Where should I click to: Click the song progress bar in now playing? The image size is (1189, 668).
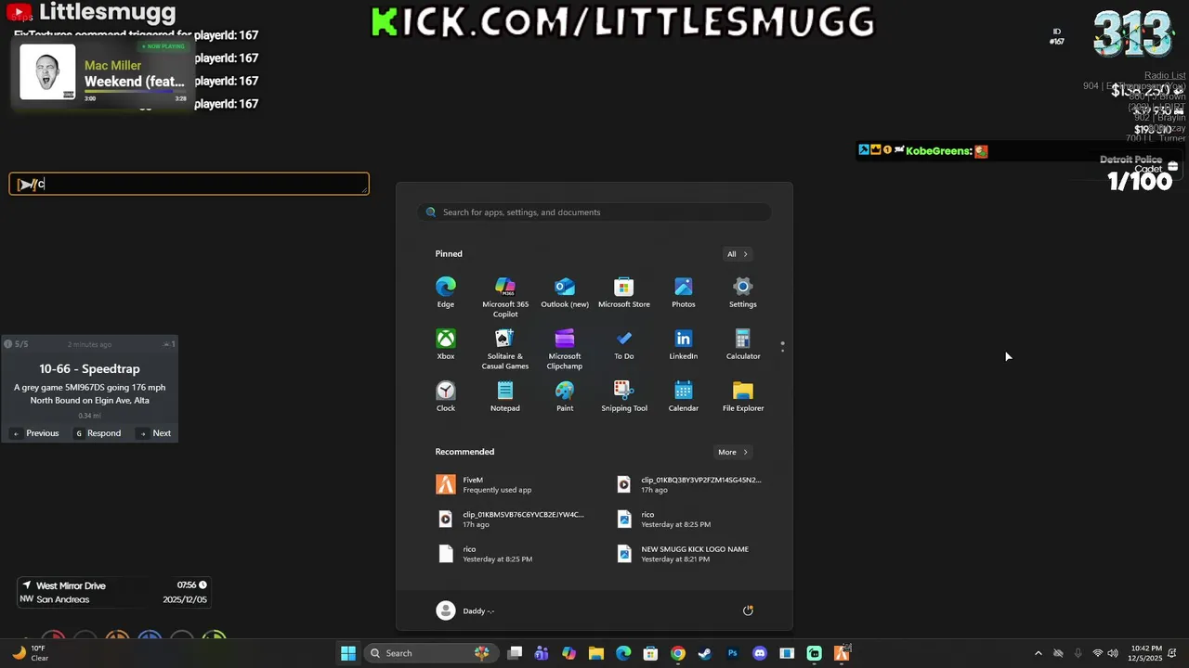[x=136, y=91]
